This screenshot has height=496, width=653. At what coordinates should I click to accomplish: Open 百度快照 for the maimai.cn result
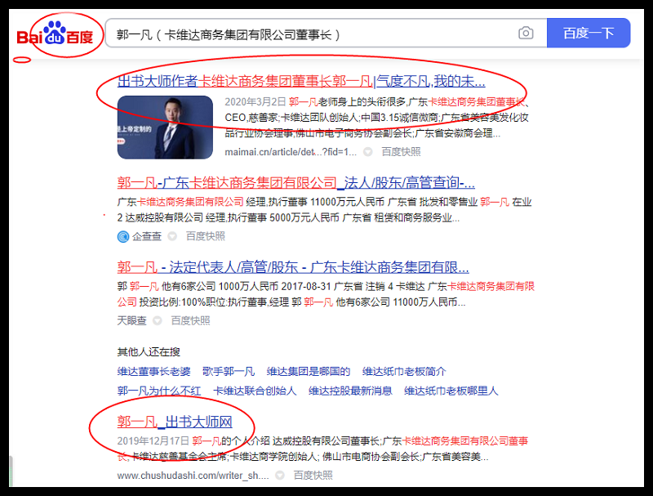tap(402, 152)
